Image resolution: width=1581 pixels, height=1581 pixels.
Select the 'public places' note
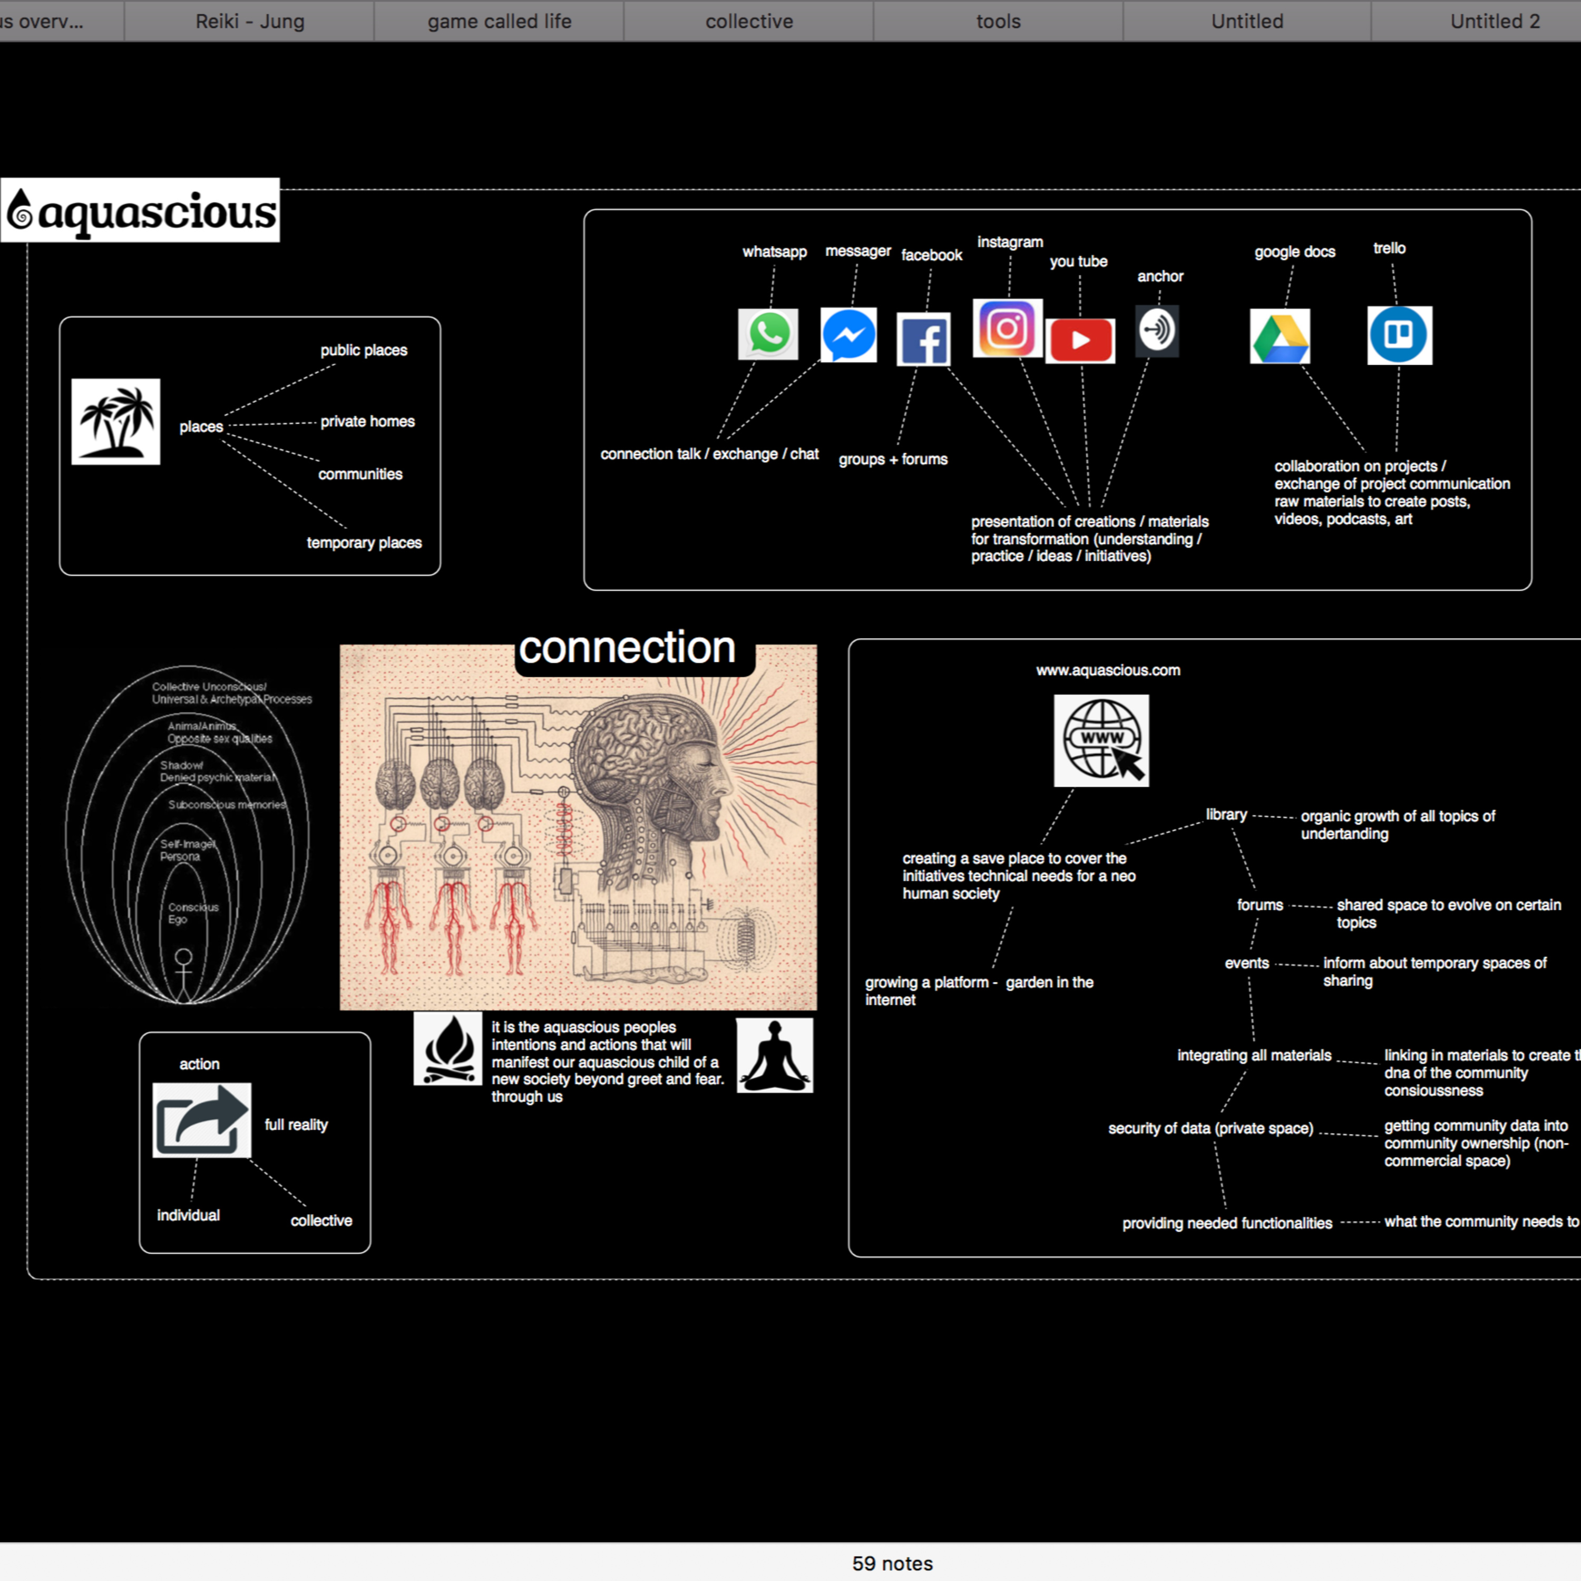(363, 350)
